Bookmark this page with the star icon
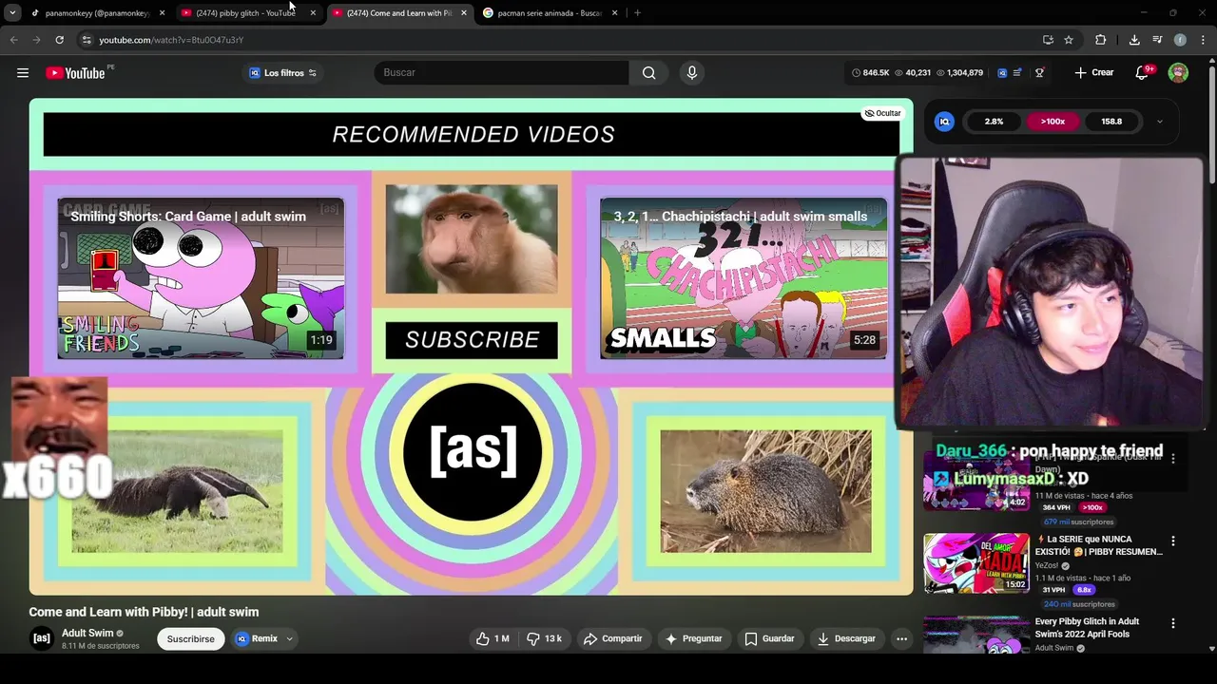 (x=1069, y=40)
